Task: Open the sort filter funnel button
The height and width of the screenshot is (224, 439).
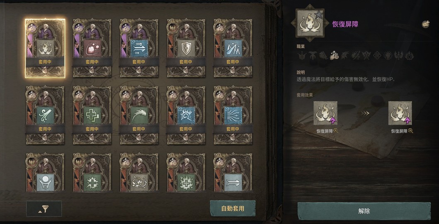Action: pyautogui.click(x=44, y=209)
